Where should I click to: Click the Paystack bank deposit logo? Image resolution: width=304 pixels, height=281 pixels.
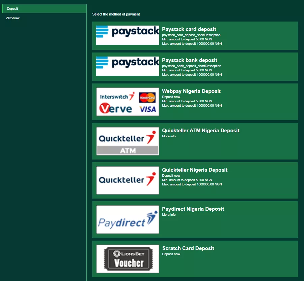(128, 66)
